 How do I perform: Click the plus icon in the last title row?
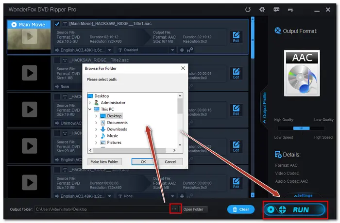pyautogui.click(x=182, y=196)
